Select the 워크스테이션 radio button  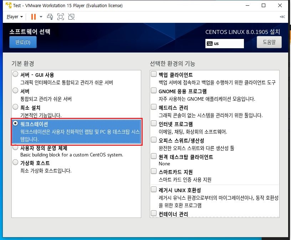point(15,123)
